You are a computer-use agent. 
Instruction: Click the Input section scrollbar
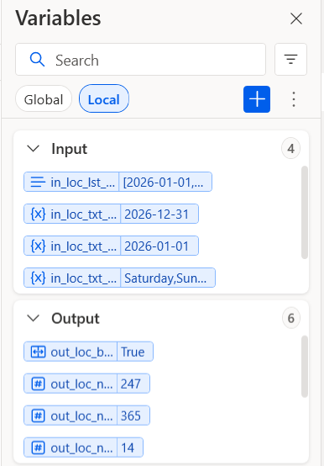pos(305,213)
